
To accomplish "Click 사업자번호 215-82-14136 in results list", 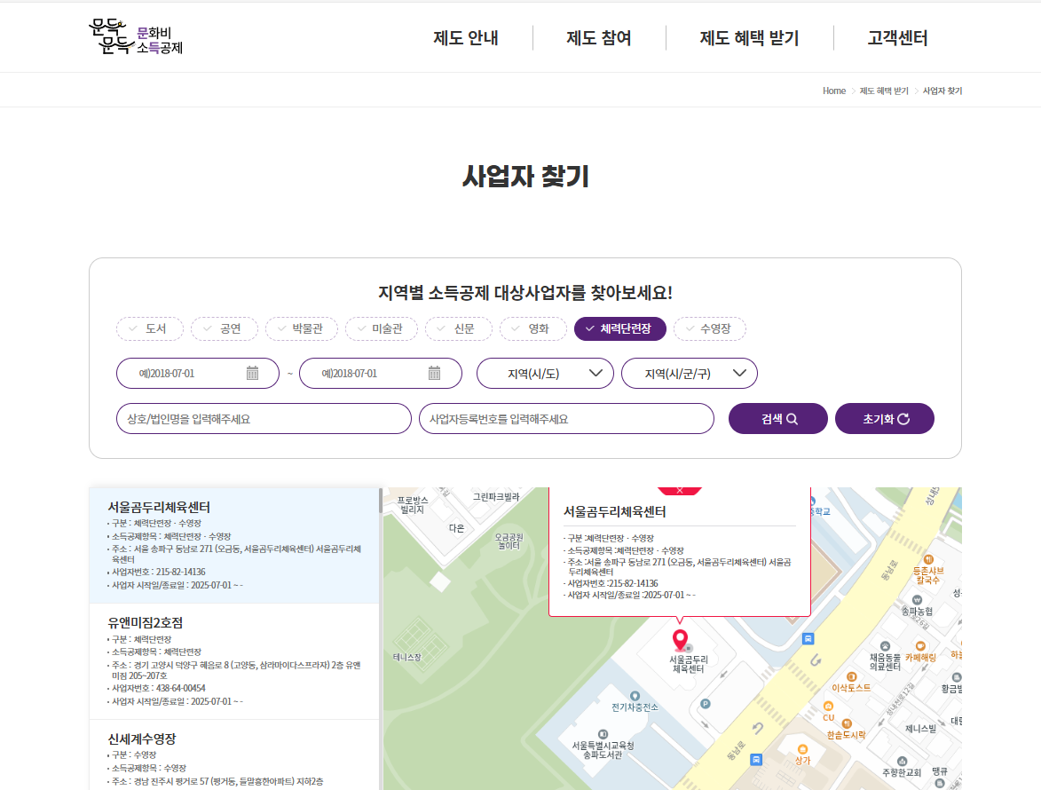I will point(159,572).
